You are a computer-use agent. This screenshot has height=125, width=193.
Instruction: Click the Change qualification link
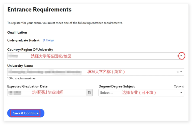coord(50,40)
